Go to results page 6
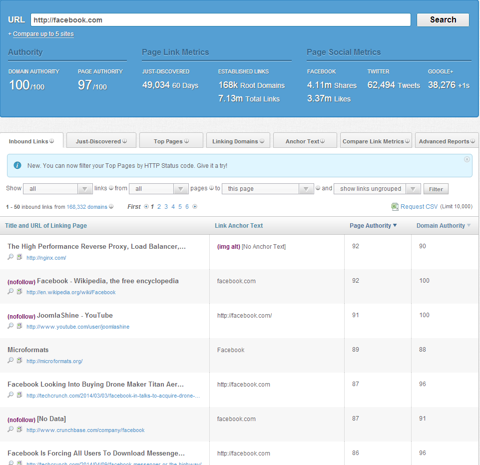 (187, 207)
